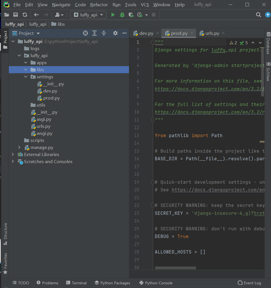Viewport: 271px width, 288px height.
Task: Click the Save All toolbar icon
Action: click(16, 15)
